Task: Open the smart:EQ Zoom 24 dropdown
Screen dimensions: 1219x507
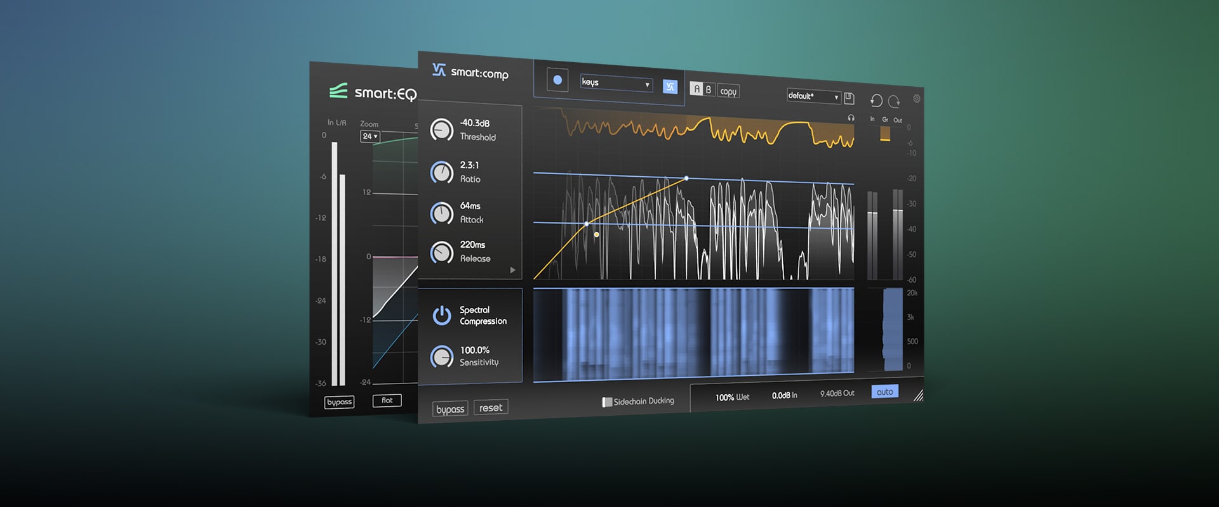Action: click(x=370, y=136)
